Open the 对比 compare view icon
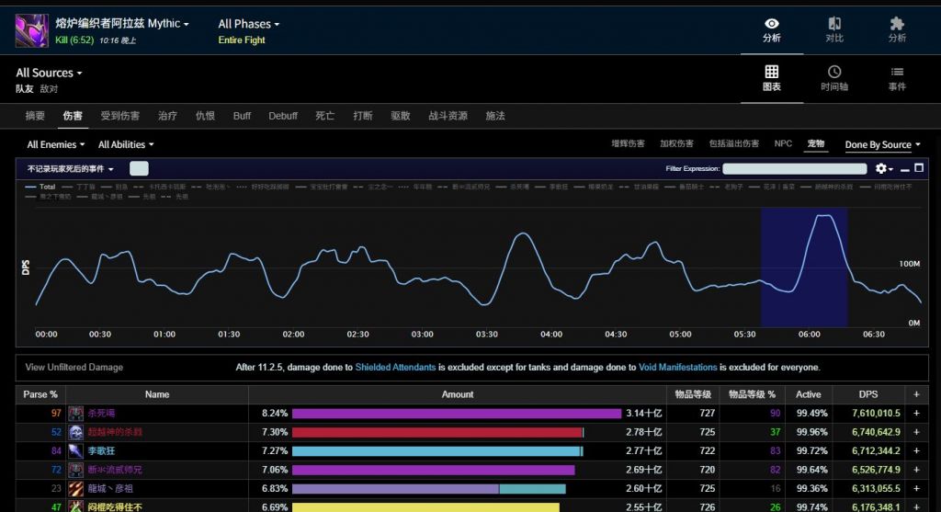This screenshot has width=941, height=512. (x=833, y=24)
